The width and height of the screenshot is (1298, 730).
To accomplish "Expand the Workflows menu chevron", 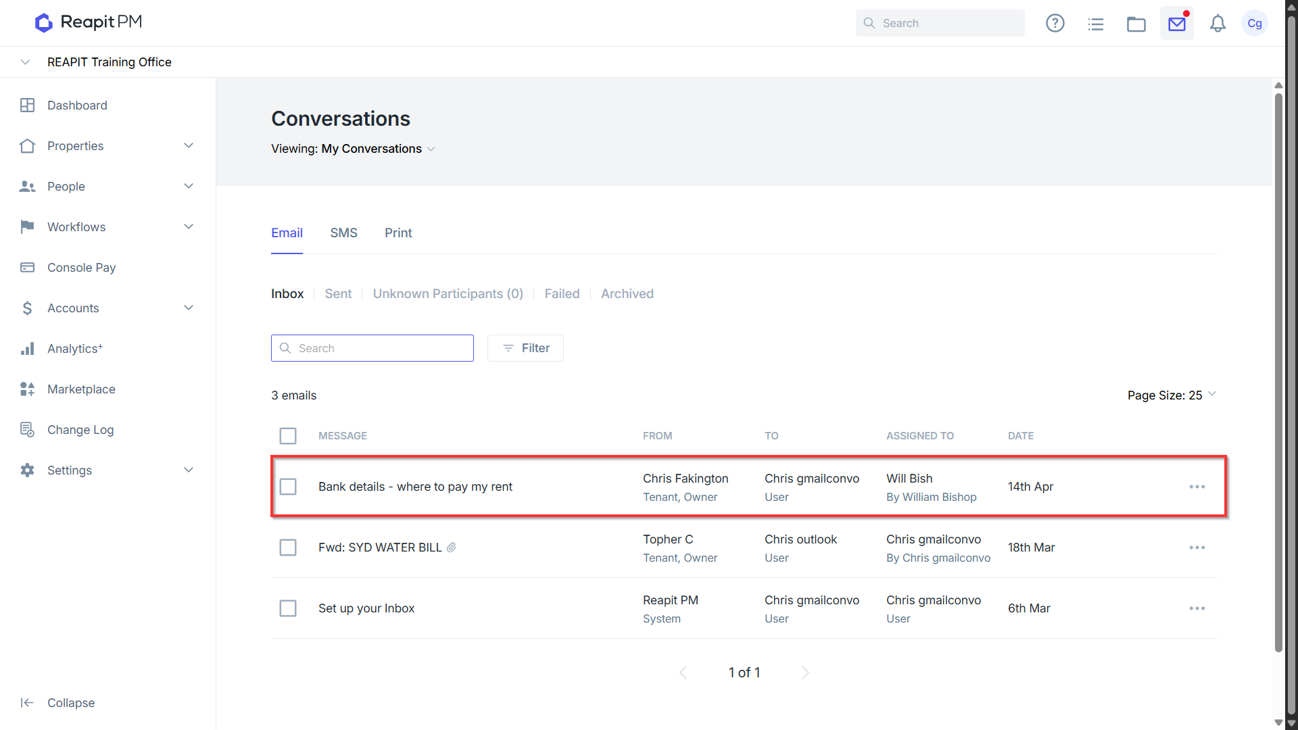I will pyautogui.click(x=189, y=226).
